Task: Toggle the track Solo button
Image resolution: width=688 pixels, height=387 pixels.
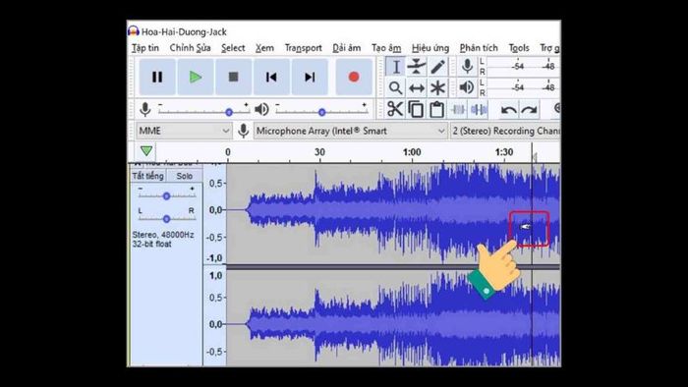Action: [185, 176]
